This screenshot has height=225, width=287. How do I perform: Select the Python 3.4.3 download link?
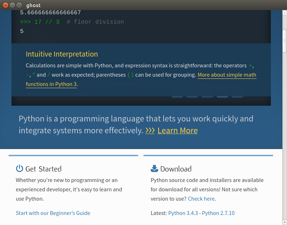pos(183,213)
